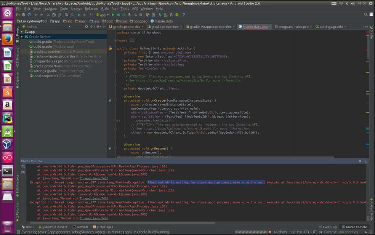Click the Open project folder toolbar icon
The image size is (375, 235).
click(x=18, y=15)
